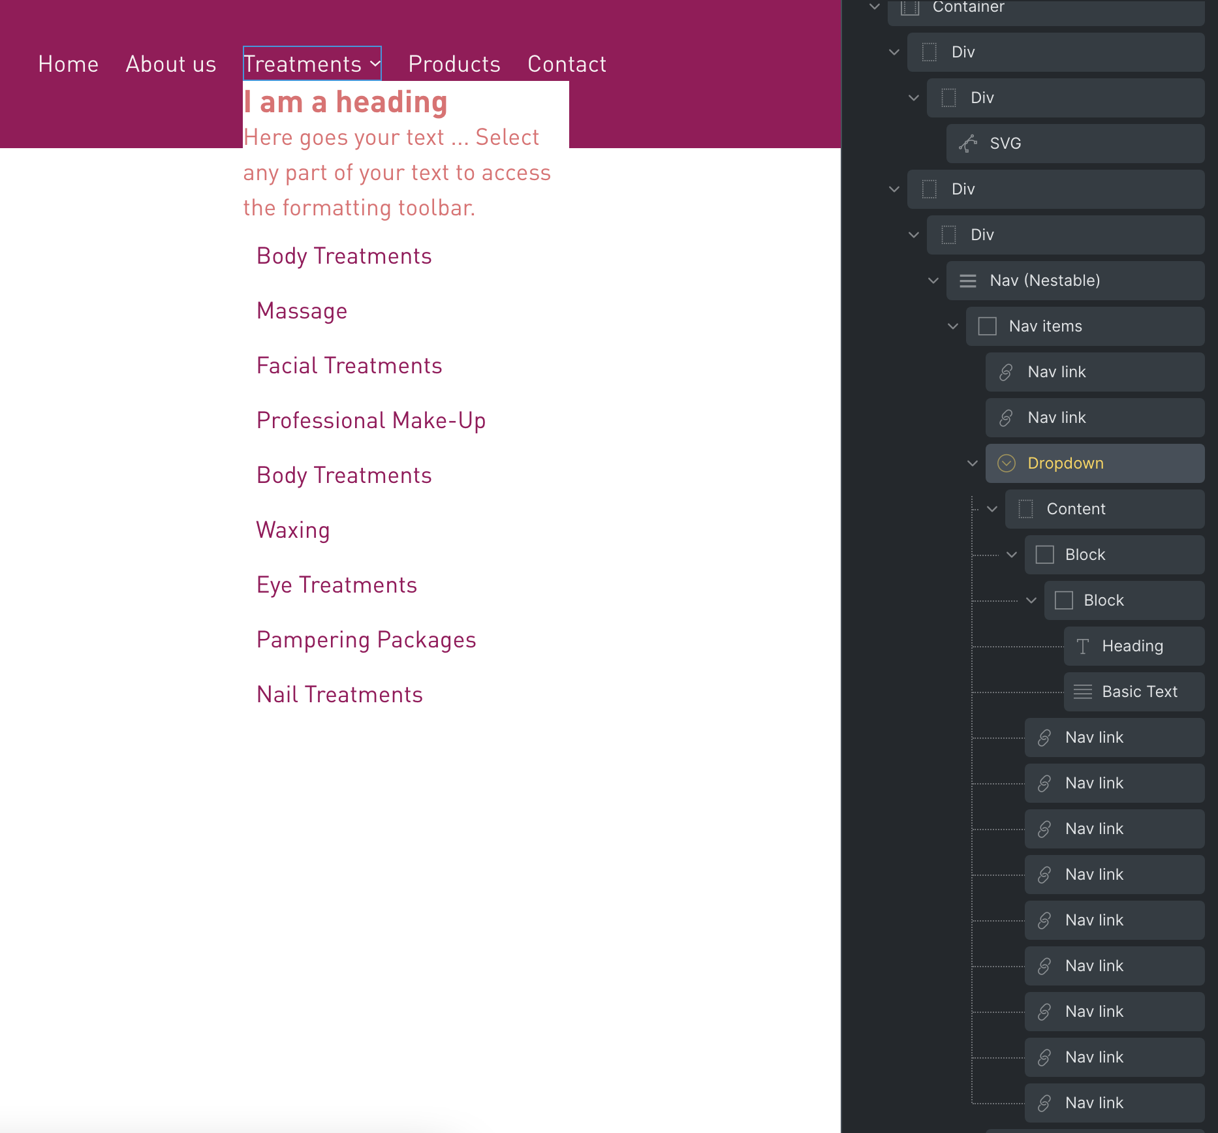Screen dimensions: 1218x1133
Task: Click About us in the navigation menu
Action: (x=171, y=64)
